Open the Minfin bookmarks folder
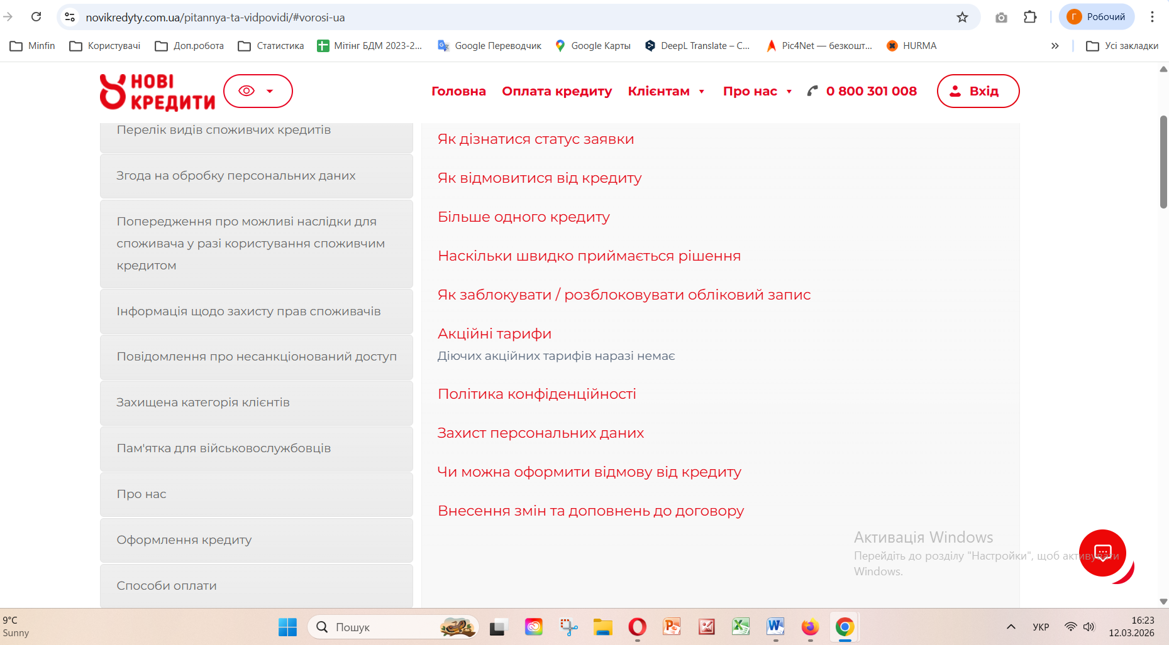Viewport: 1169px width, 645px height. (x=33, y=46)
